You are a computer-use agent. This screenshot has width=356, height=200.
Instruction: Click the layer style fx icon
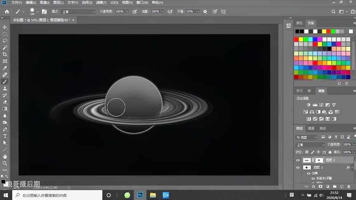tap(314, 186)
